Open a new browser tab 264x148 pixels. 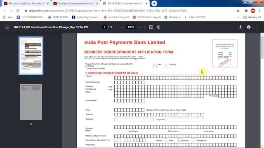[154, 3]
